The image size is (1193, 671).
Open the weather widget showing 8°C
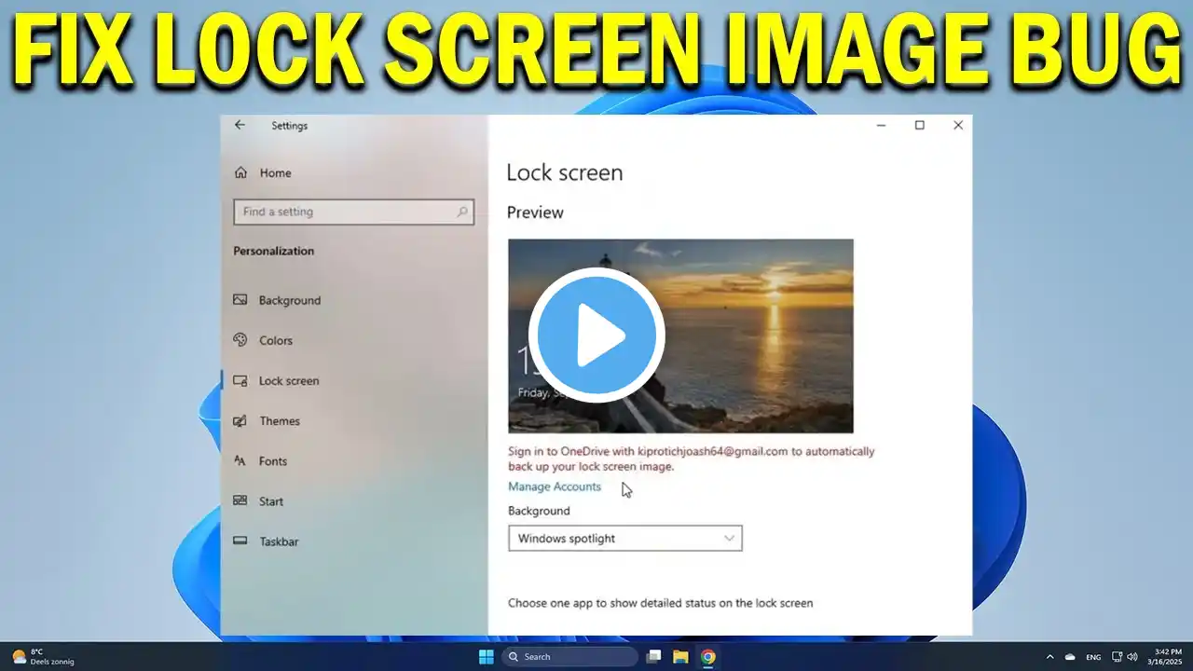click(42, 656)
